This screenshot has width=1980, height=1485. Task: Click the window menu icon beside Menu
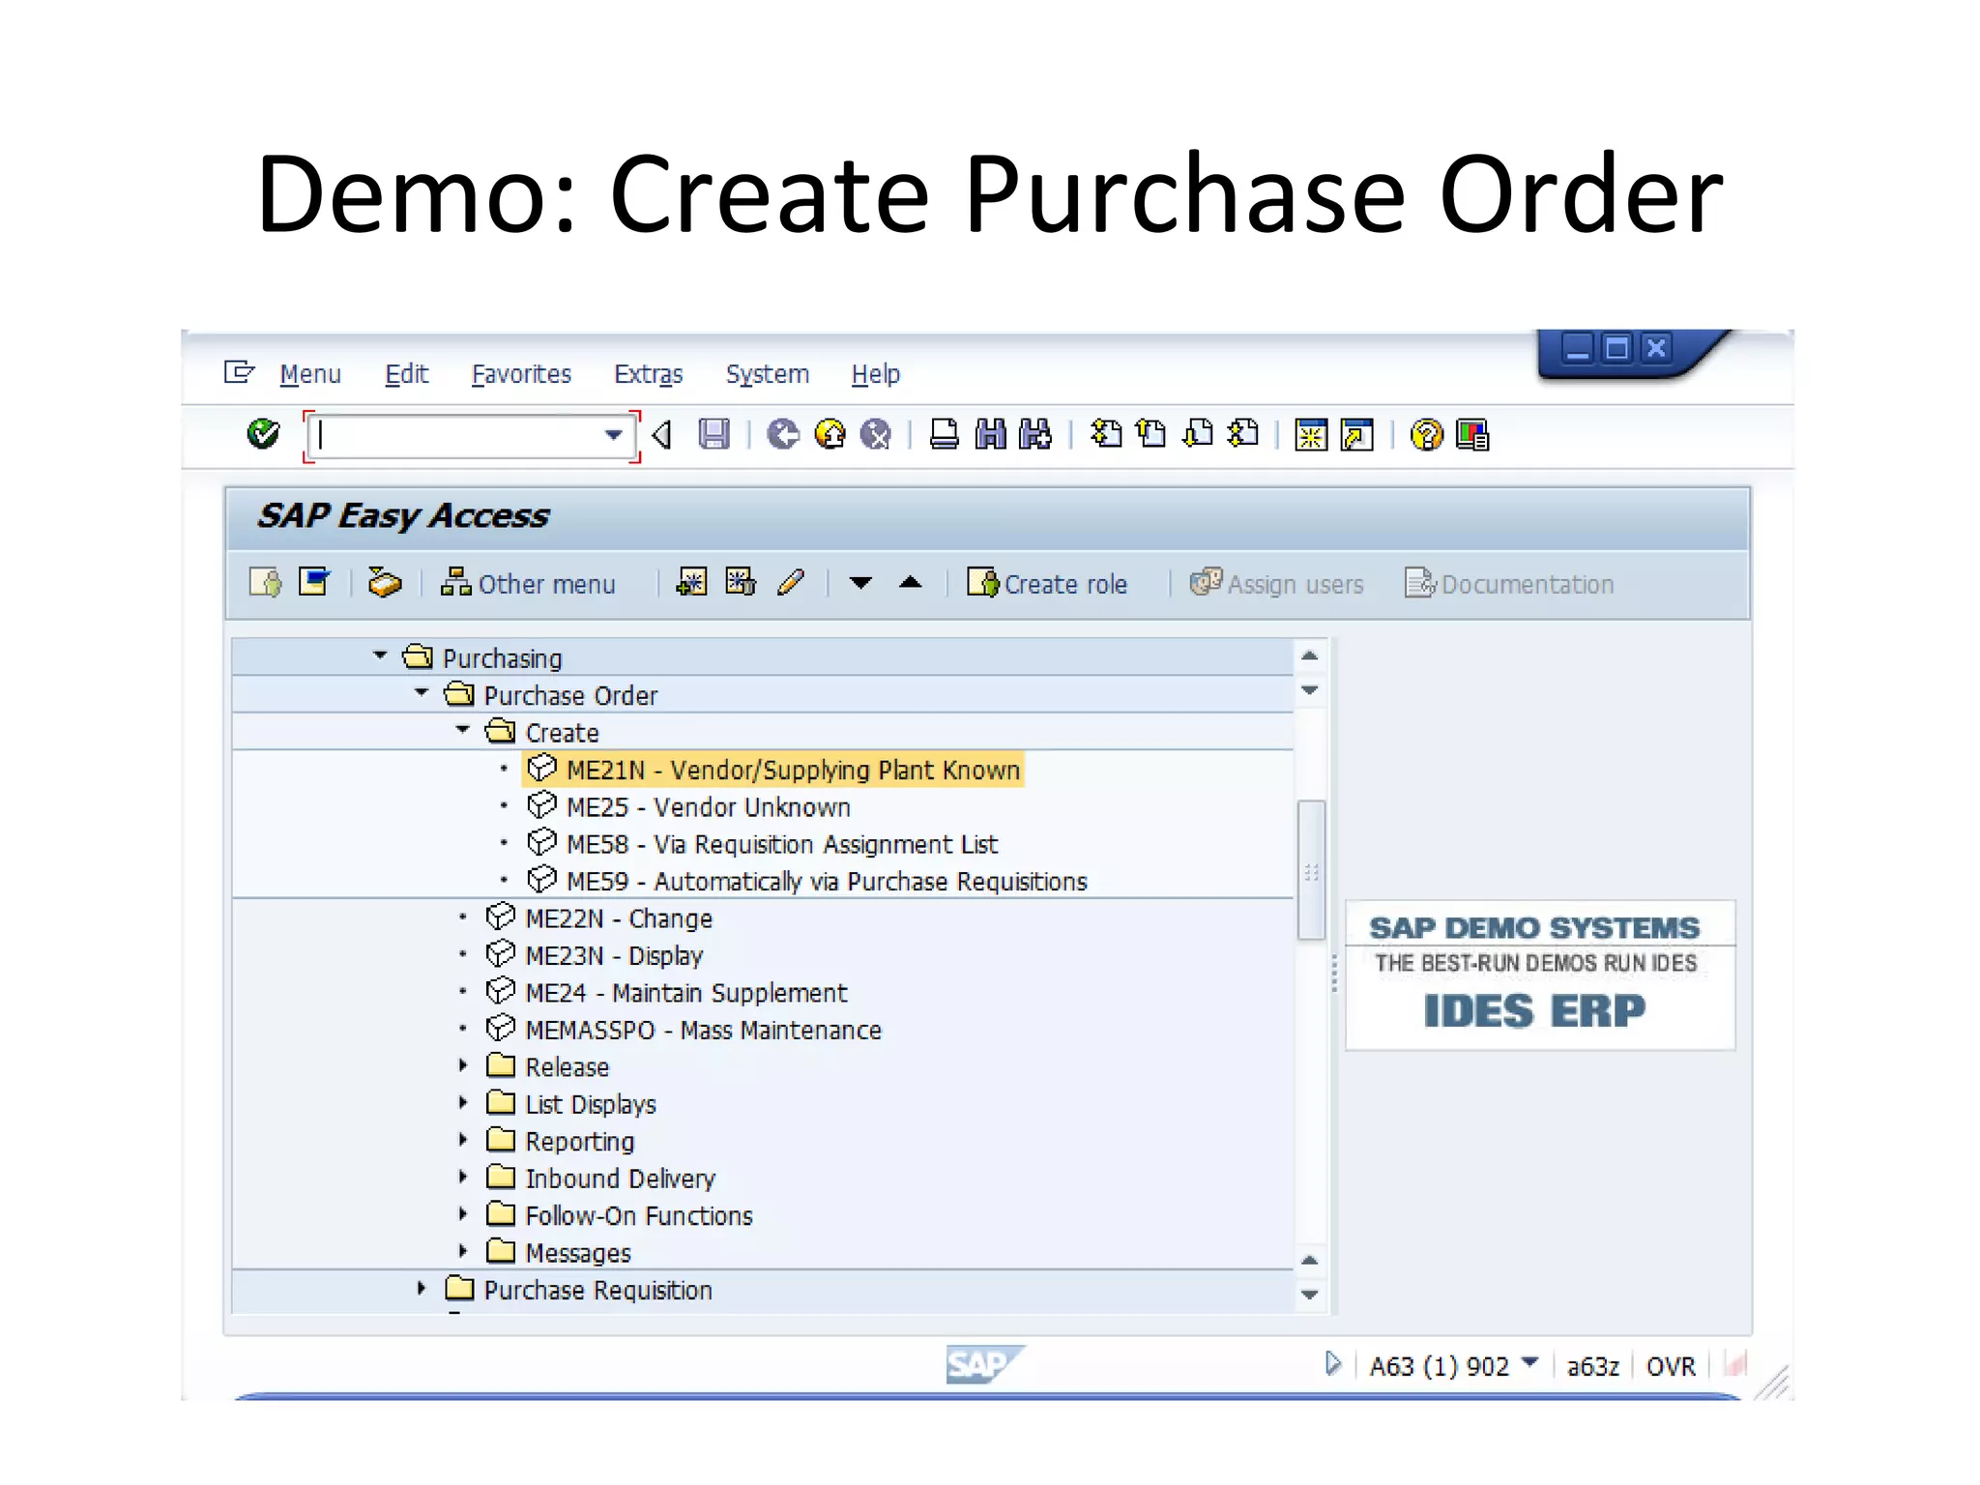(239, 372)
